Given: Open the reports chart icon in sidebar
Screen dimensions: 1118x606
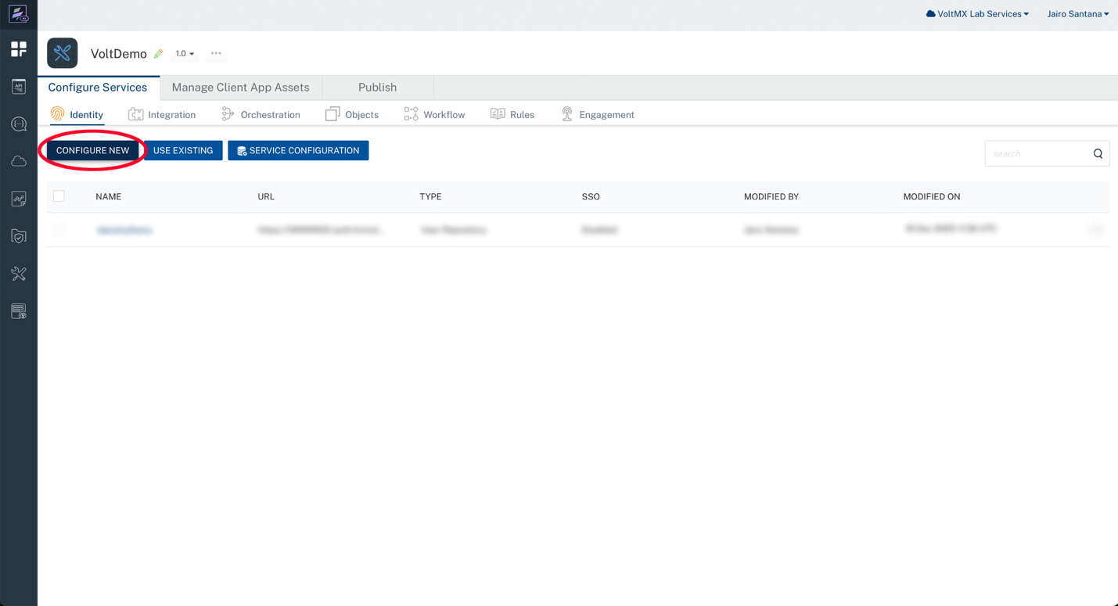Looking at the screenshot, I should coord(19,199).
